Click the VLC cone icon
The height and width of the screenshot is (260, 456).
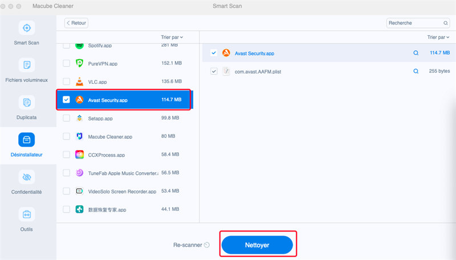click(x=79, y=82)
